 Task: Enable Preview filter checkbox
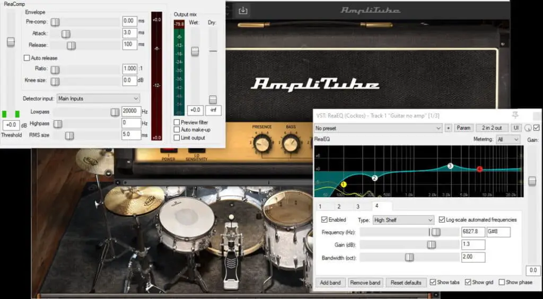(x=177, y=122)
